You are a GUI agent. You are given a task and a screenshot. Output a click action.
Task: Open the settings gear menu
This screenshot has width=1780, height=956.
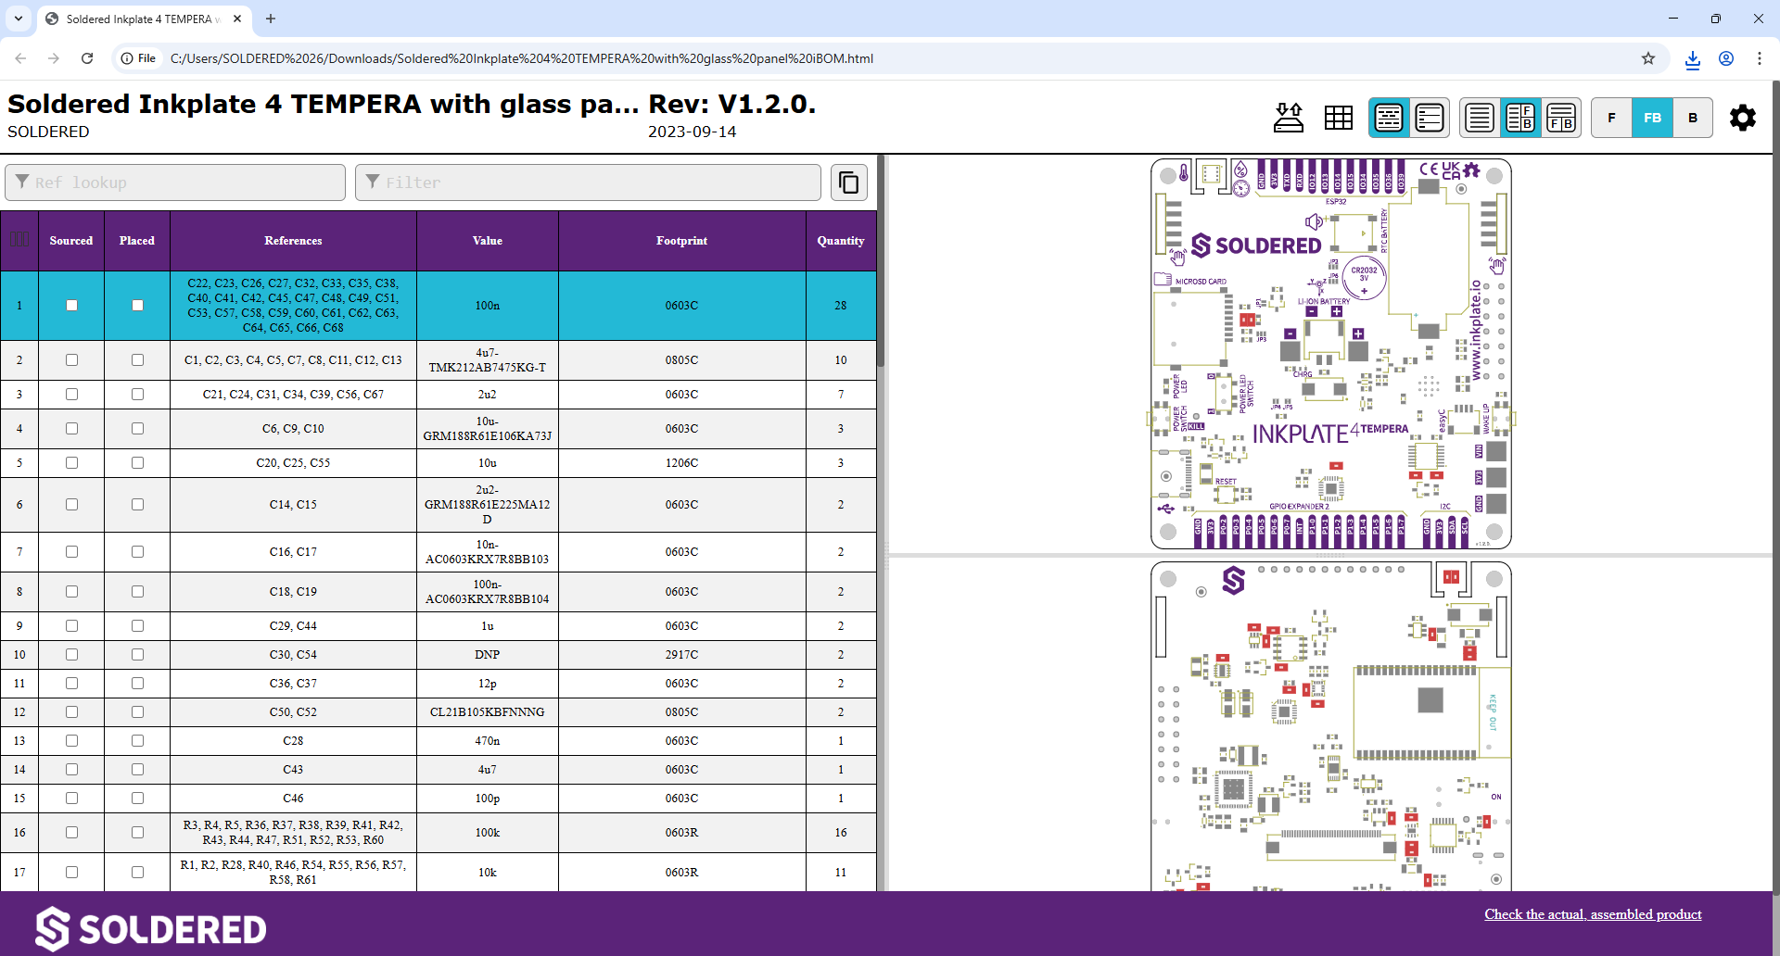click(1742, 118)
